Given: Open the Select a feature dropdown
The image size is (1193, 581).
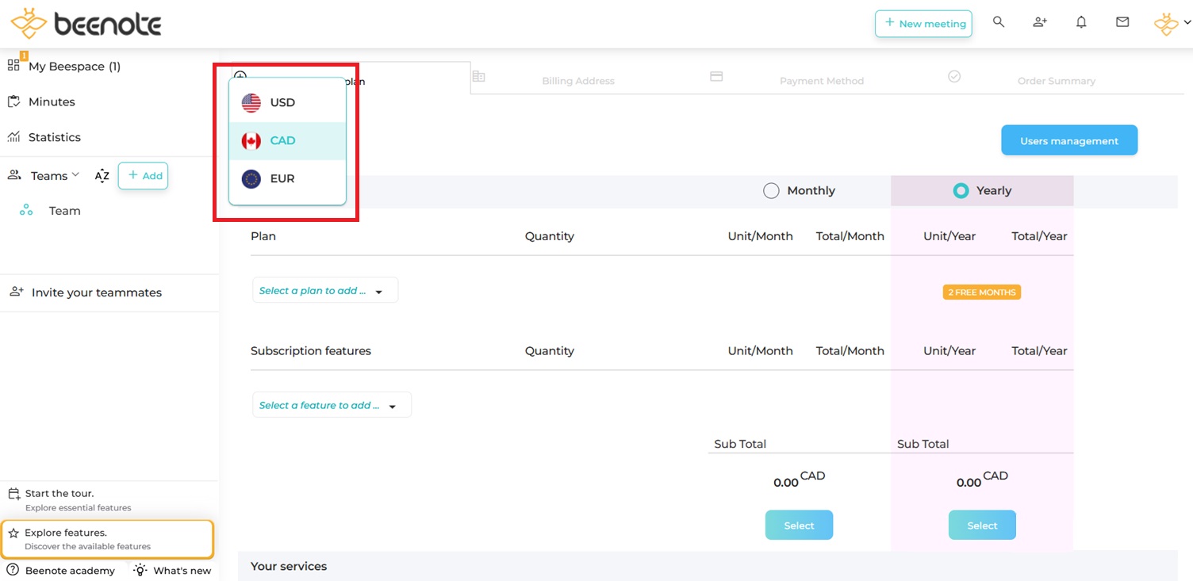Looking at the screenshot, I should point(331,406).
